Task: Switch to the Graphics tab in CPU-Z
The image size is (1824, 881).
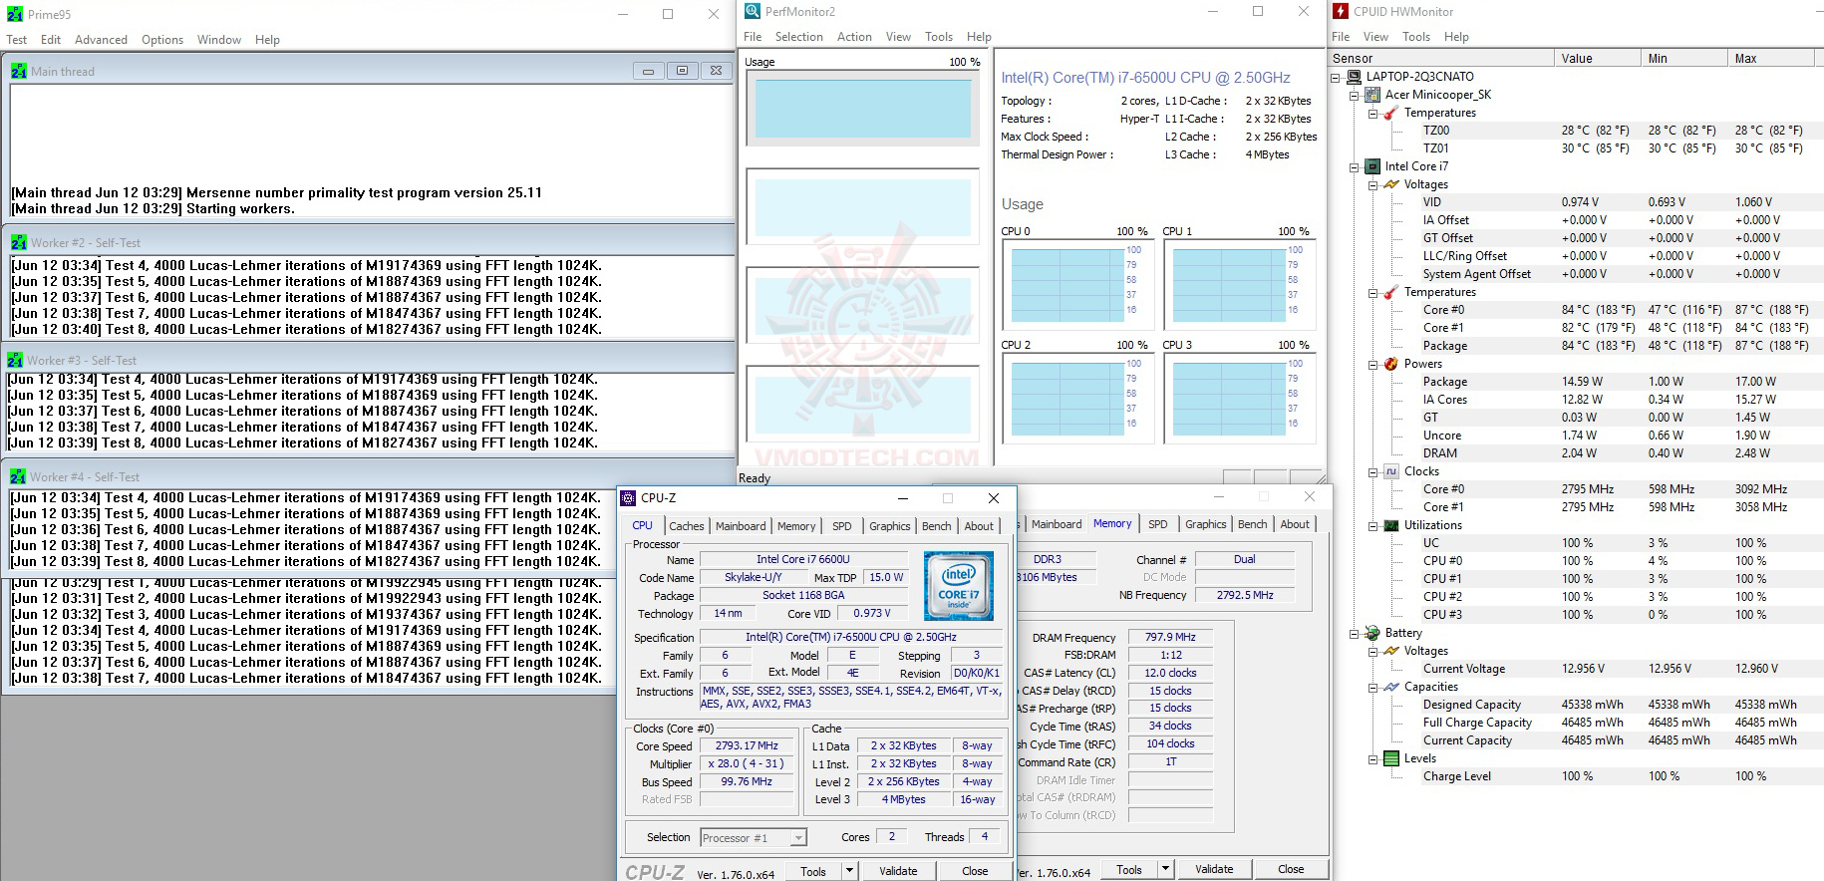Action: (889, 526)
